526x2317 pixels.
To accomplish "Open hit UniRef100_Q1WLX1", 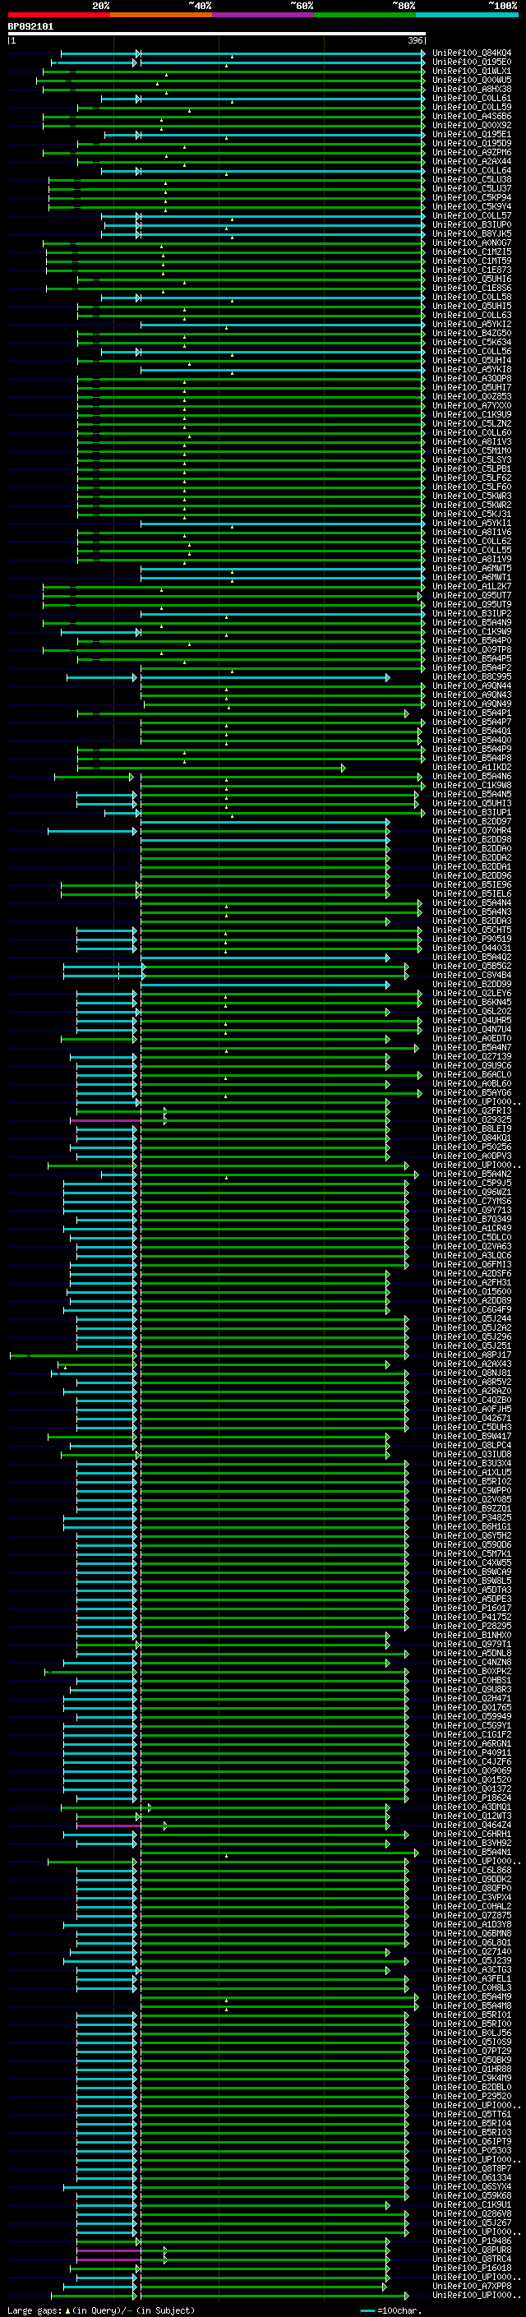I will (x=472, y=71).
